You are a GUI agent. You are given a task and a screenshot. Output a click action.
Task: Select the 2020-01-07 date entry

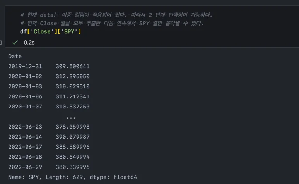pyautogui.click(x=25, y=107)
